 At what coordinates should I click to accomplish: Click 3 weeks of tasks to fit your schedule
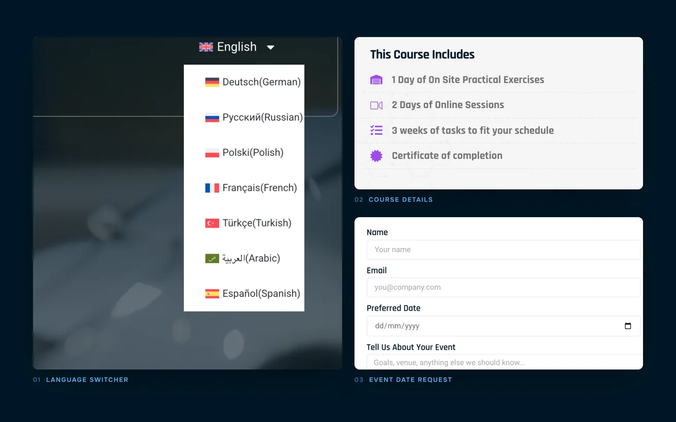click(472, 130)
